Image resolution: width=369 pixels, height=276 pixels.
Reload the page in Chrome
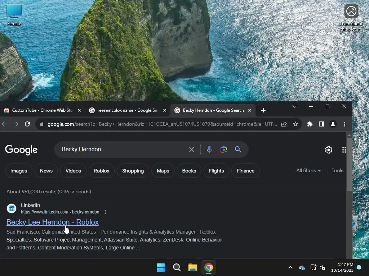click(x=27, y=124)
